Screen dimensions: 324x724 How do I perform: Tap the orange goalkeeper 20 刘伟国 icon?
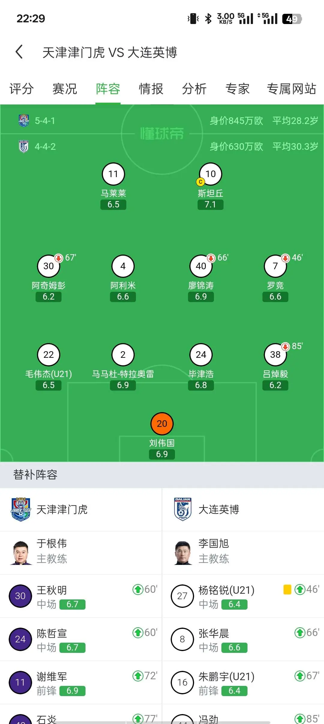pos(162,424)
